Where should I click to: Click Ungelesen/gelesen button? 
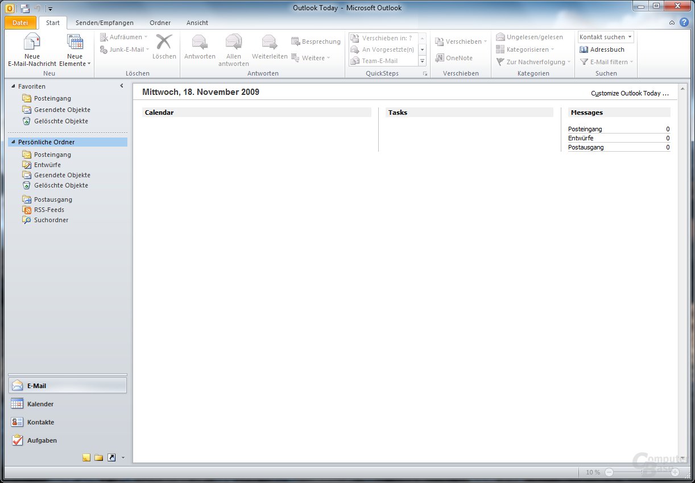[x=529, y=37]
